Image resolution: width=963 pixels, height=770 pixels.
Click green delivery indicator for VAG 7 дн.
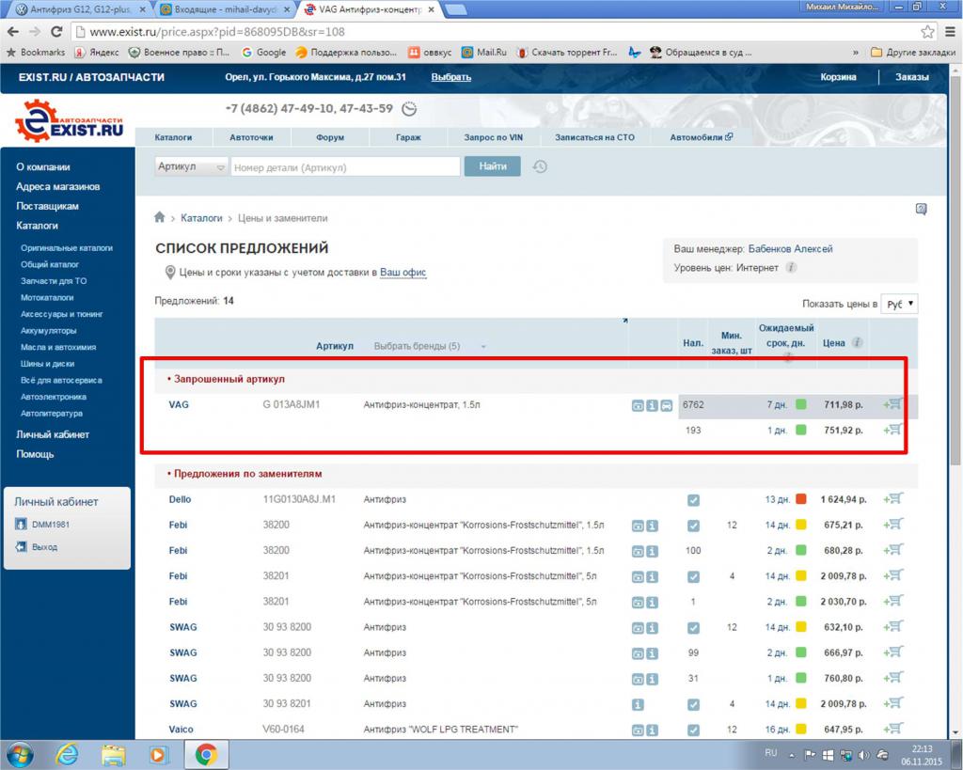(x=801, y=404)
